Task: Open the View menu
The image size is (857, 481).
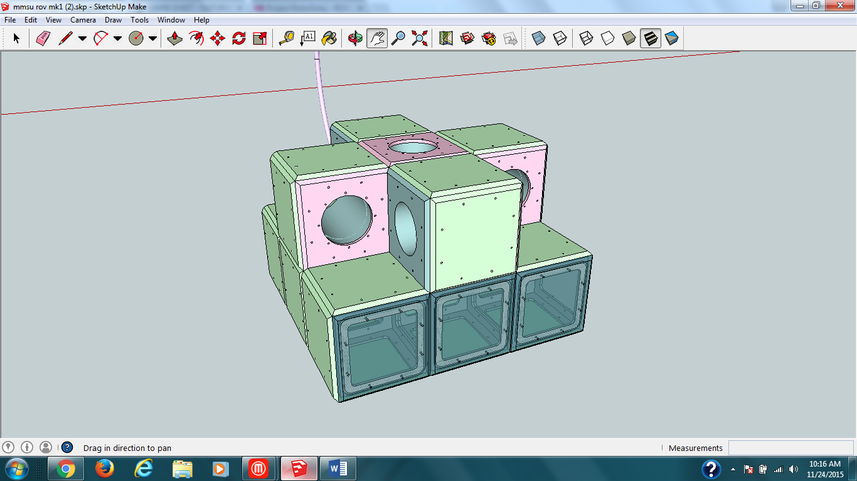Action: pyautogui.click(x=53, y=20)
